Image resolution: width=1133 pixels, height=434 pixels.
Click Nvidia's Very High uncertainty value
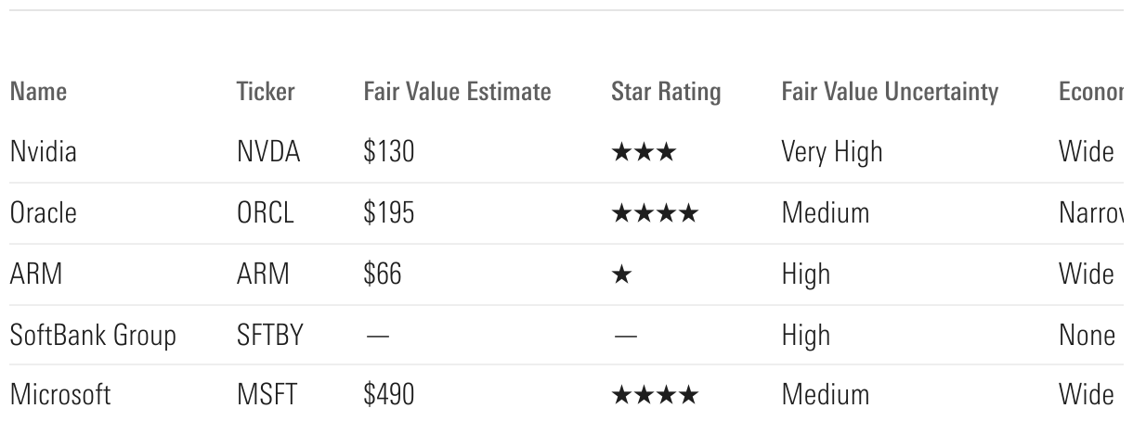pos(832,152)
